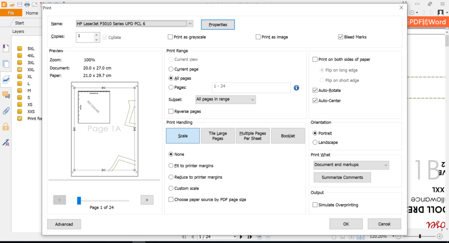The image size is (449, 243).
Task: Click the Pages range input field
Action: [x=251, y=88]
